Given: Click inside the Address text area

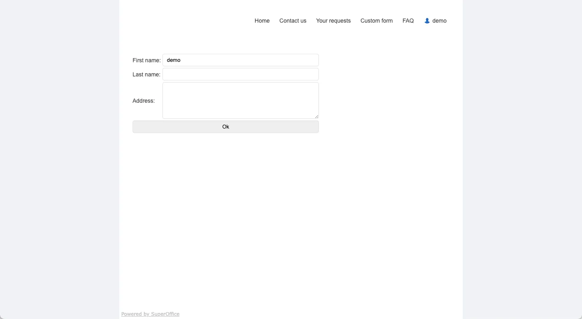Looking at the screenshot, I should (240, 100).
